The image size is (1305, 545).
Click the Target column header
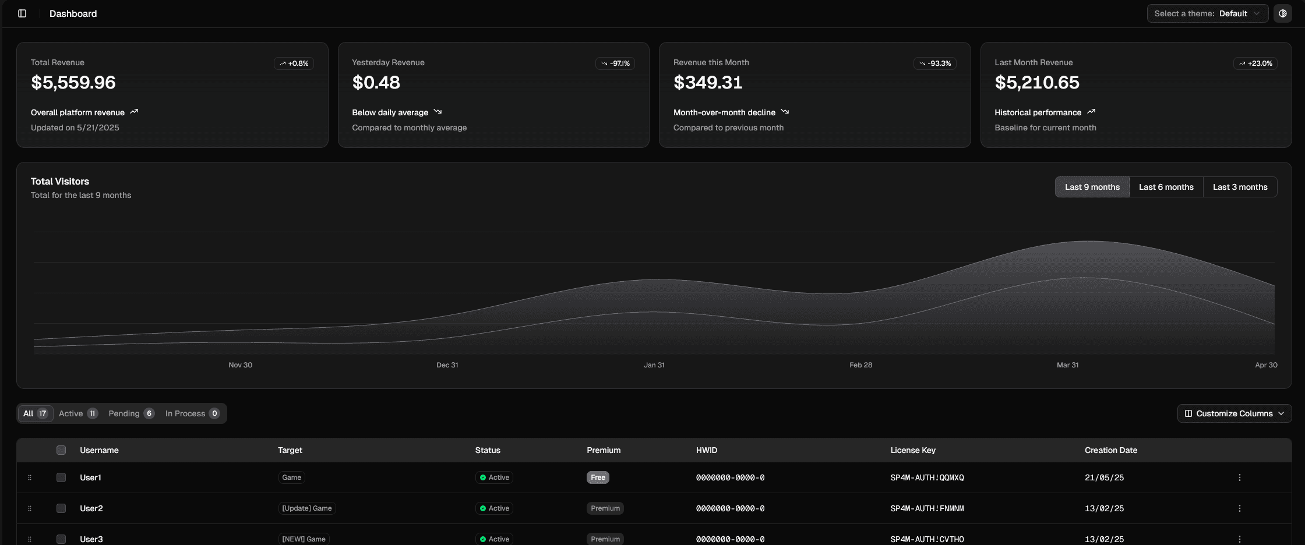[290, 450]
